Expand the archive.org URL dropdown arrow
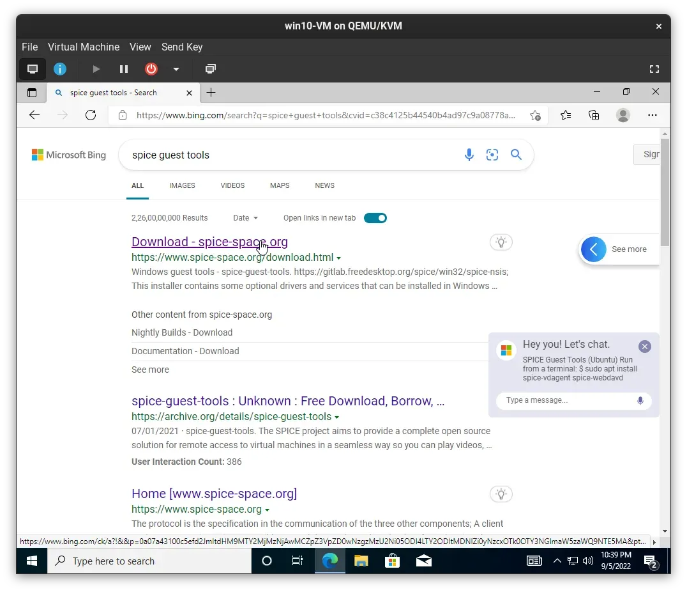 tap(337, 417)
